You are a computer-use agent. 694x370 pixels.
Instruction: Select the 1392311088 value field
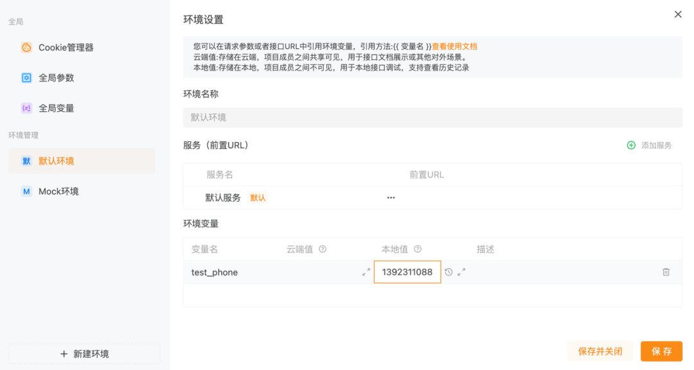click(x=407, y=272)
